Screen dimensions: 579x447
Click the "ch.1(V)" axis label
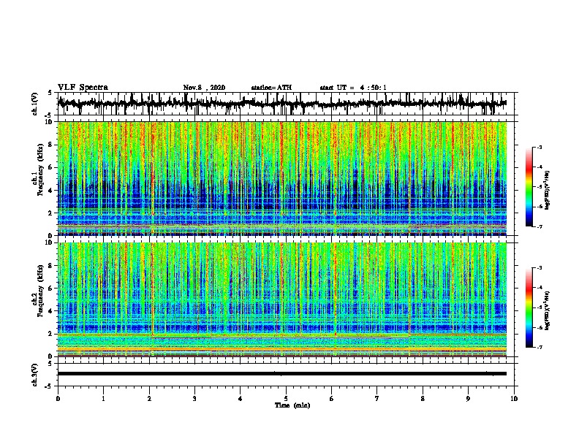pyautogui.click(x=35, y=104)
